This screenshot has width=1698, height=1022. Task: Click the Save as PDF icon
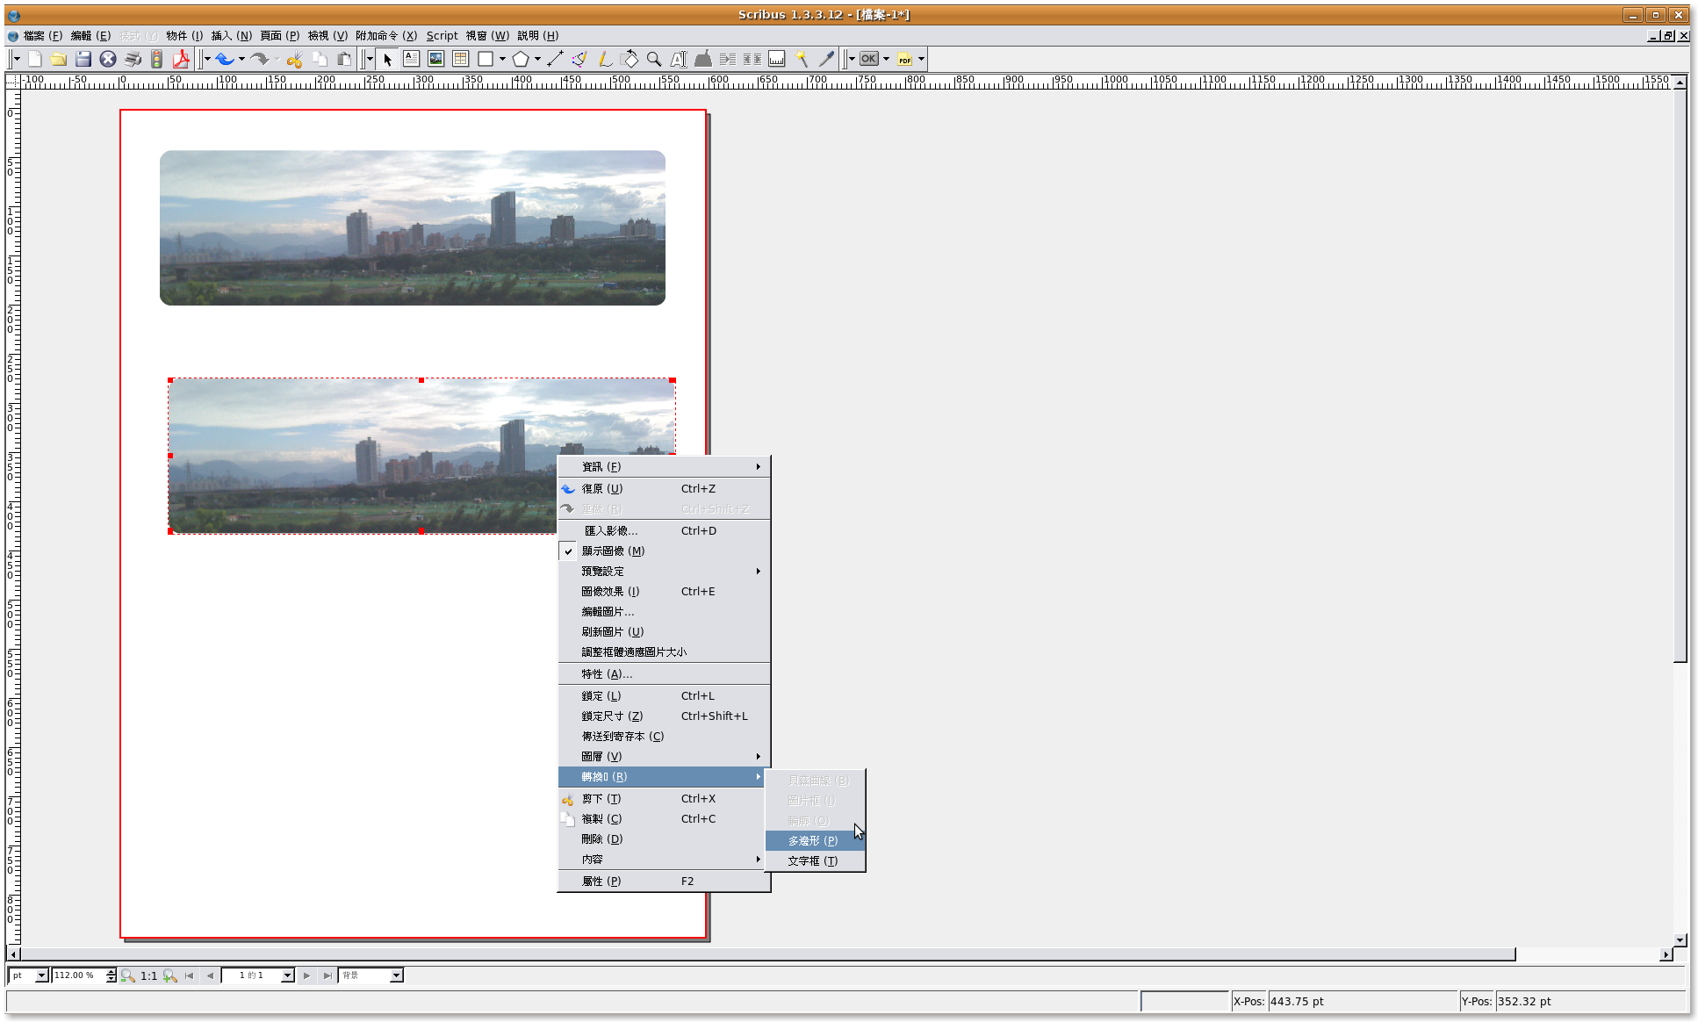pyautogui.click(x=181, y=59)
